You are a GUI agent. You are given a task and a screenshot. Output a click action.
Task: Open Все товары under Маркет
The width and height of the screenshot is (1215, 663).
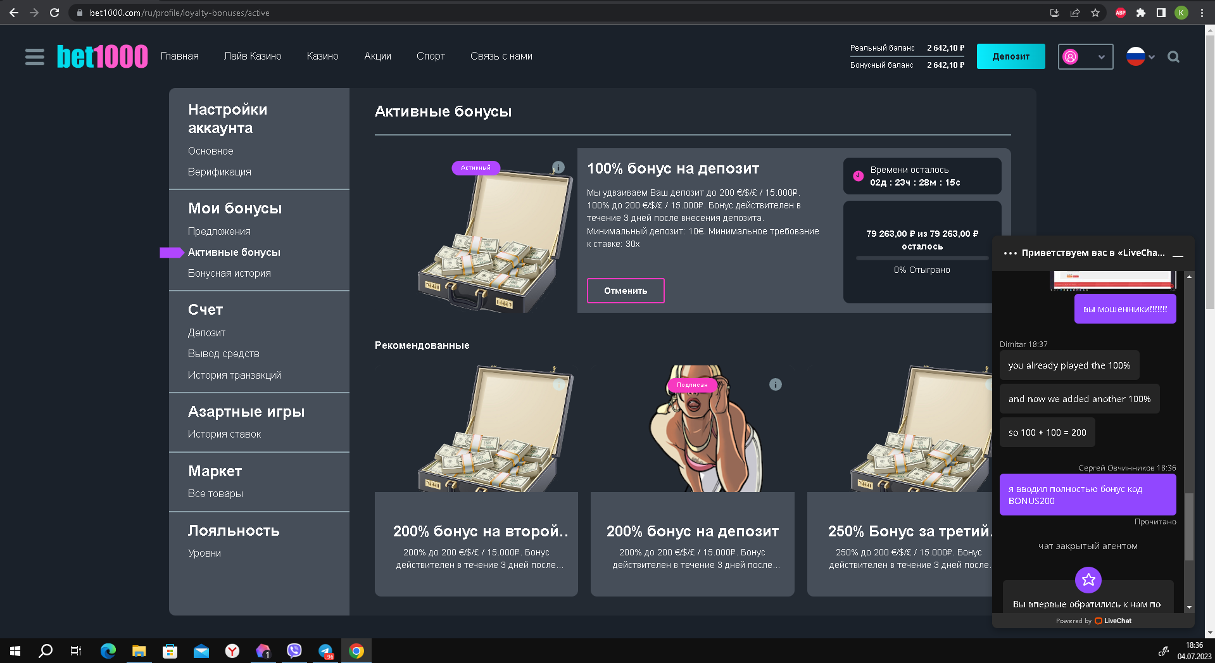point(215,494)
